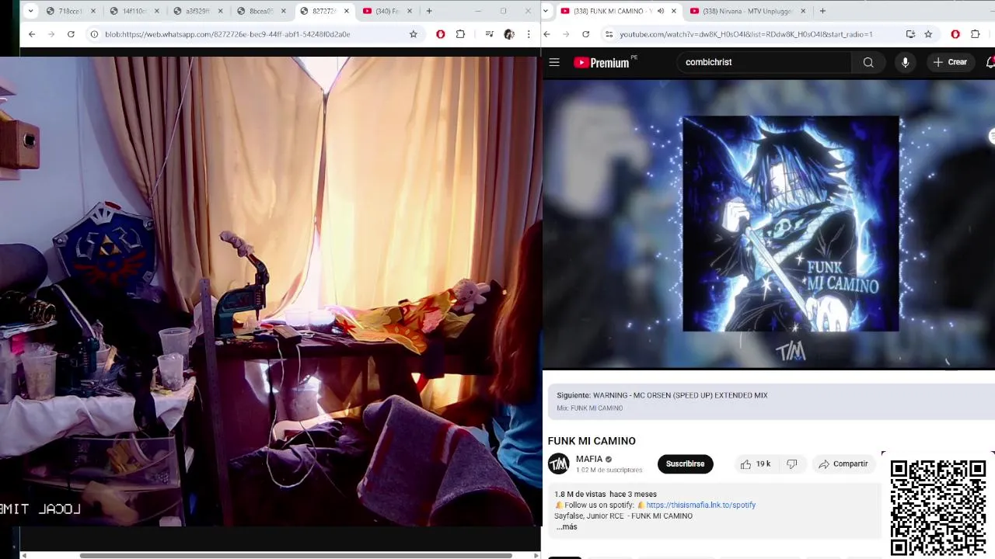The height and width of the screenshot is (559, 995).
Task: Open a new tab in the YouTube window
Action: (822, 11)
